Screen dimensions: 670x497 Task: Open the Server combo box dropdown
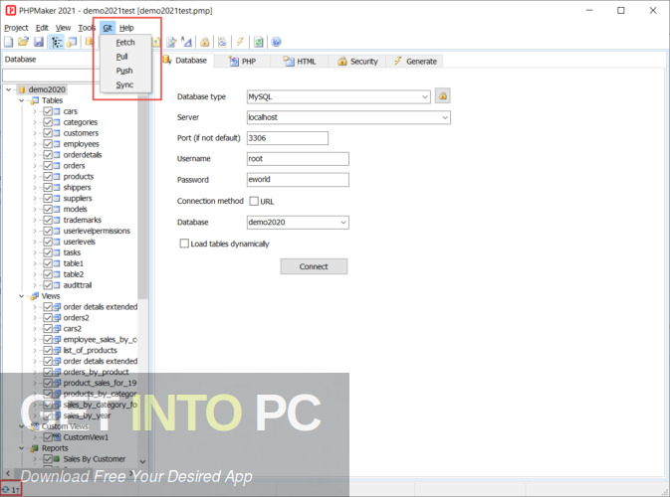pyautogui.click(x=445, y=117)
